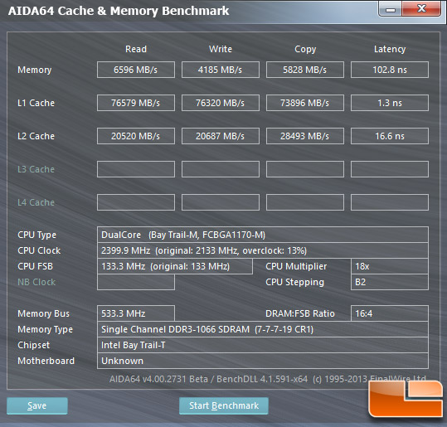
Task: Click the Chipset label
Action: pyautogui.click(x=34, y=346)
